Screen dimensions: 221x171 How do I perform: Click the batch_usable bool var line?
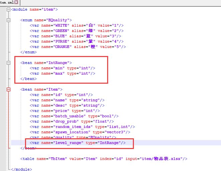point(74,116)
